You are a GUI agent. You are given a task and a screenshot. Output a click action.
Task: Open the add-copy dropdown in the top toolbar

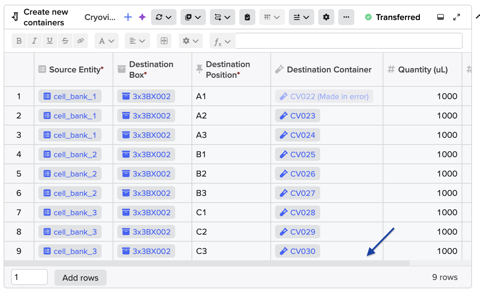pos(193,17)
